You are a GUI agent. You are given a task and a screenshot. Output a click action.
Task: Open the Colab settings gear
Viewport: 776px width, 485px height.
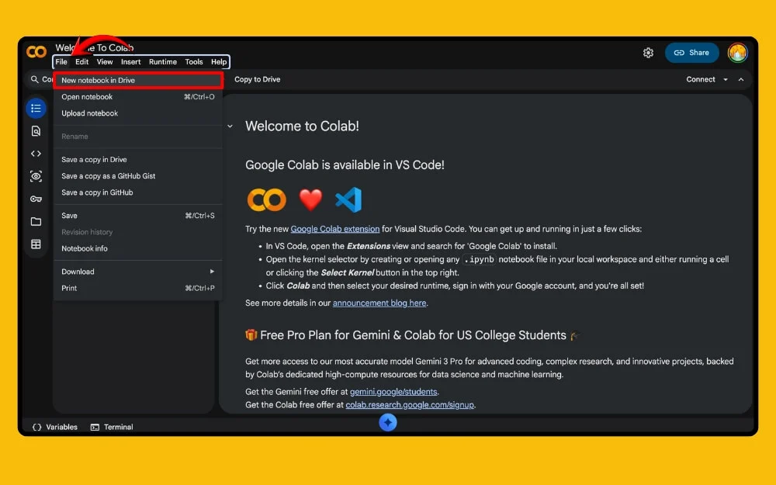point(649,52)
